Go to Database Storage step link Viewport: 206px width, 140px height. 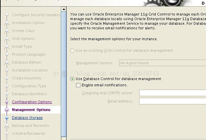tap(27, 118)
